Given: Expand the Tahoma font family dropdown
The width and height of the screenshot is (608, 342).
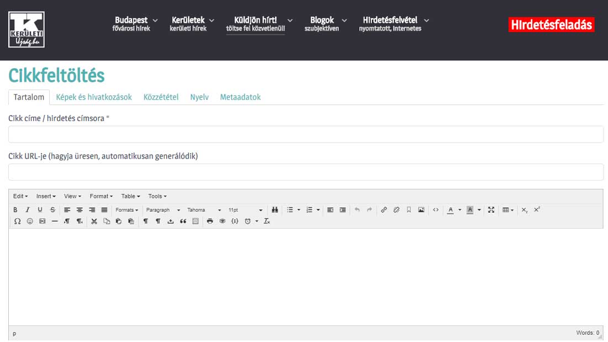Looking at the screenshot, I should coord(204,210).
